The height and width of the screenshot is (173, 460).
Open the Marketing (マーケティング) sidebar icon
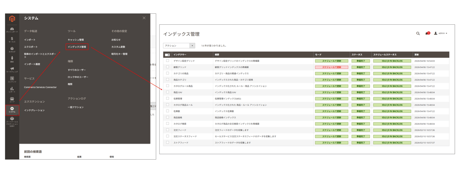tap(12, 70)
